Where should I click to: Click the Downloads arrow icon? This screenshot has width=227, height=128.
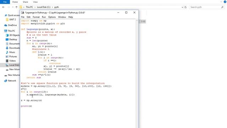click(7, 48)
